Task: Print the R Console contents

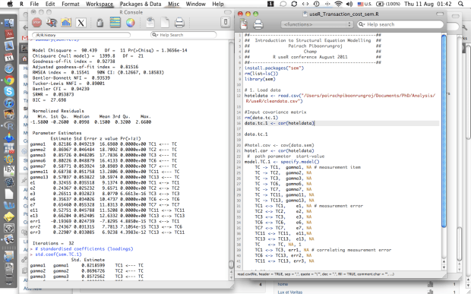Action: pyautogui.click(x=179, y=23)
